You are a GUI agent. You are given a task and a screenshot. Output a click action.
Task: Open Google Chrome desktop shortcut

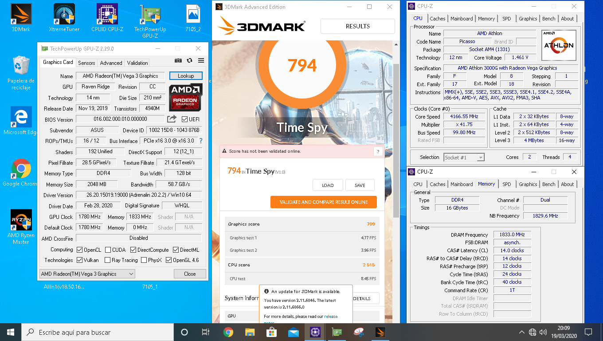click(x=21, y=172)
